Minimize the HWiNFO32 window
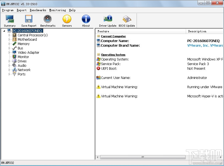The height and width of the screenshot is (166, 224). [x=201, y=3]
